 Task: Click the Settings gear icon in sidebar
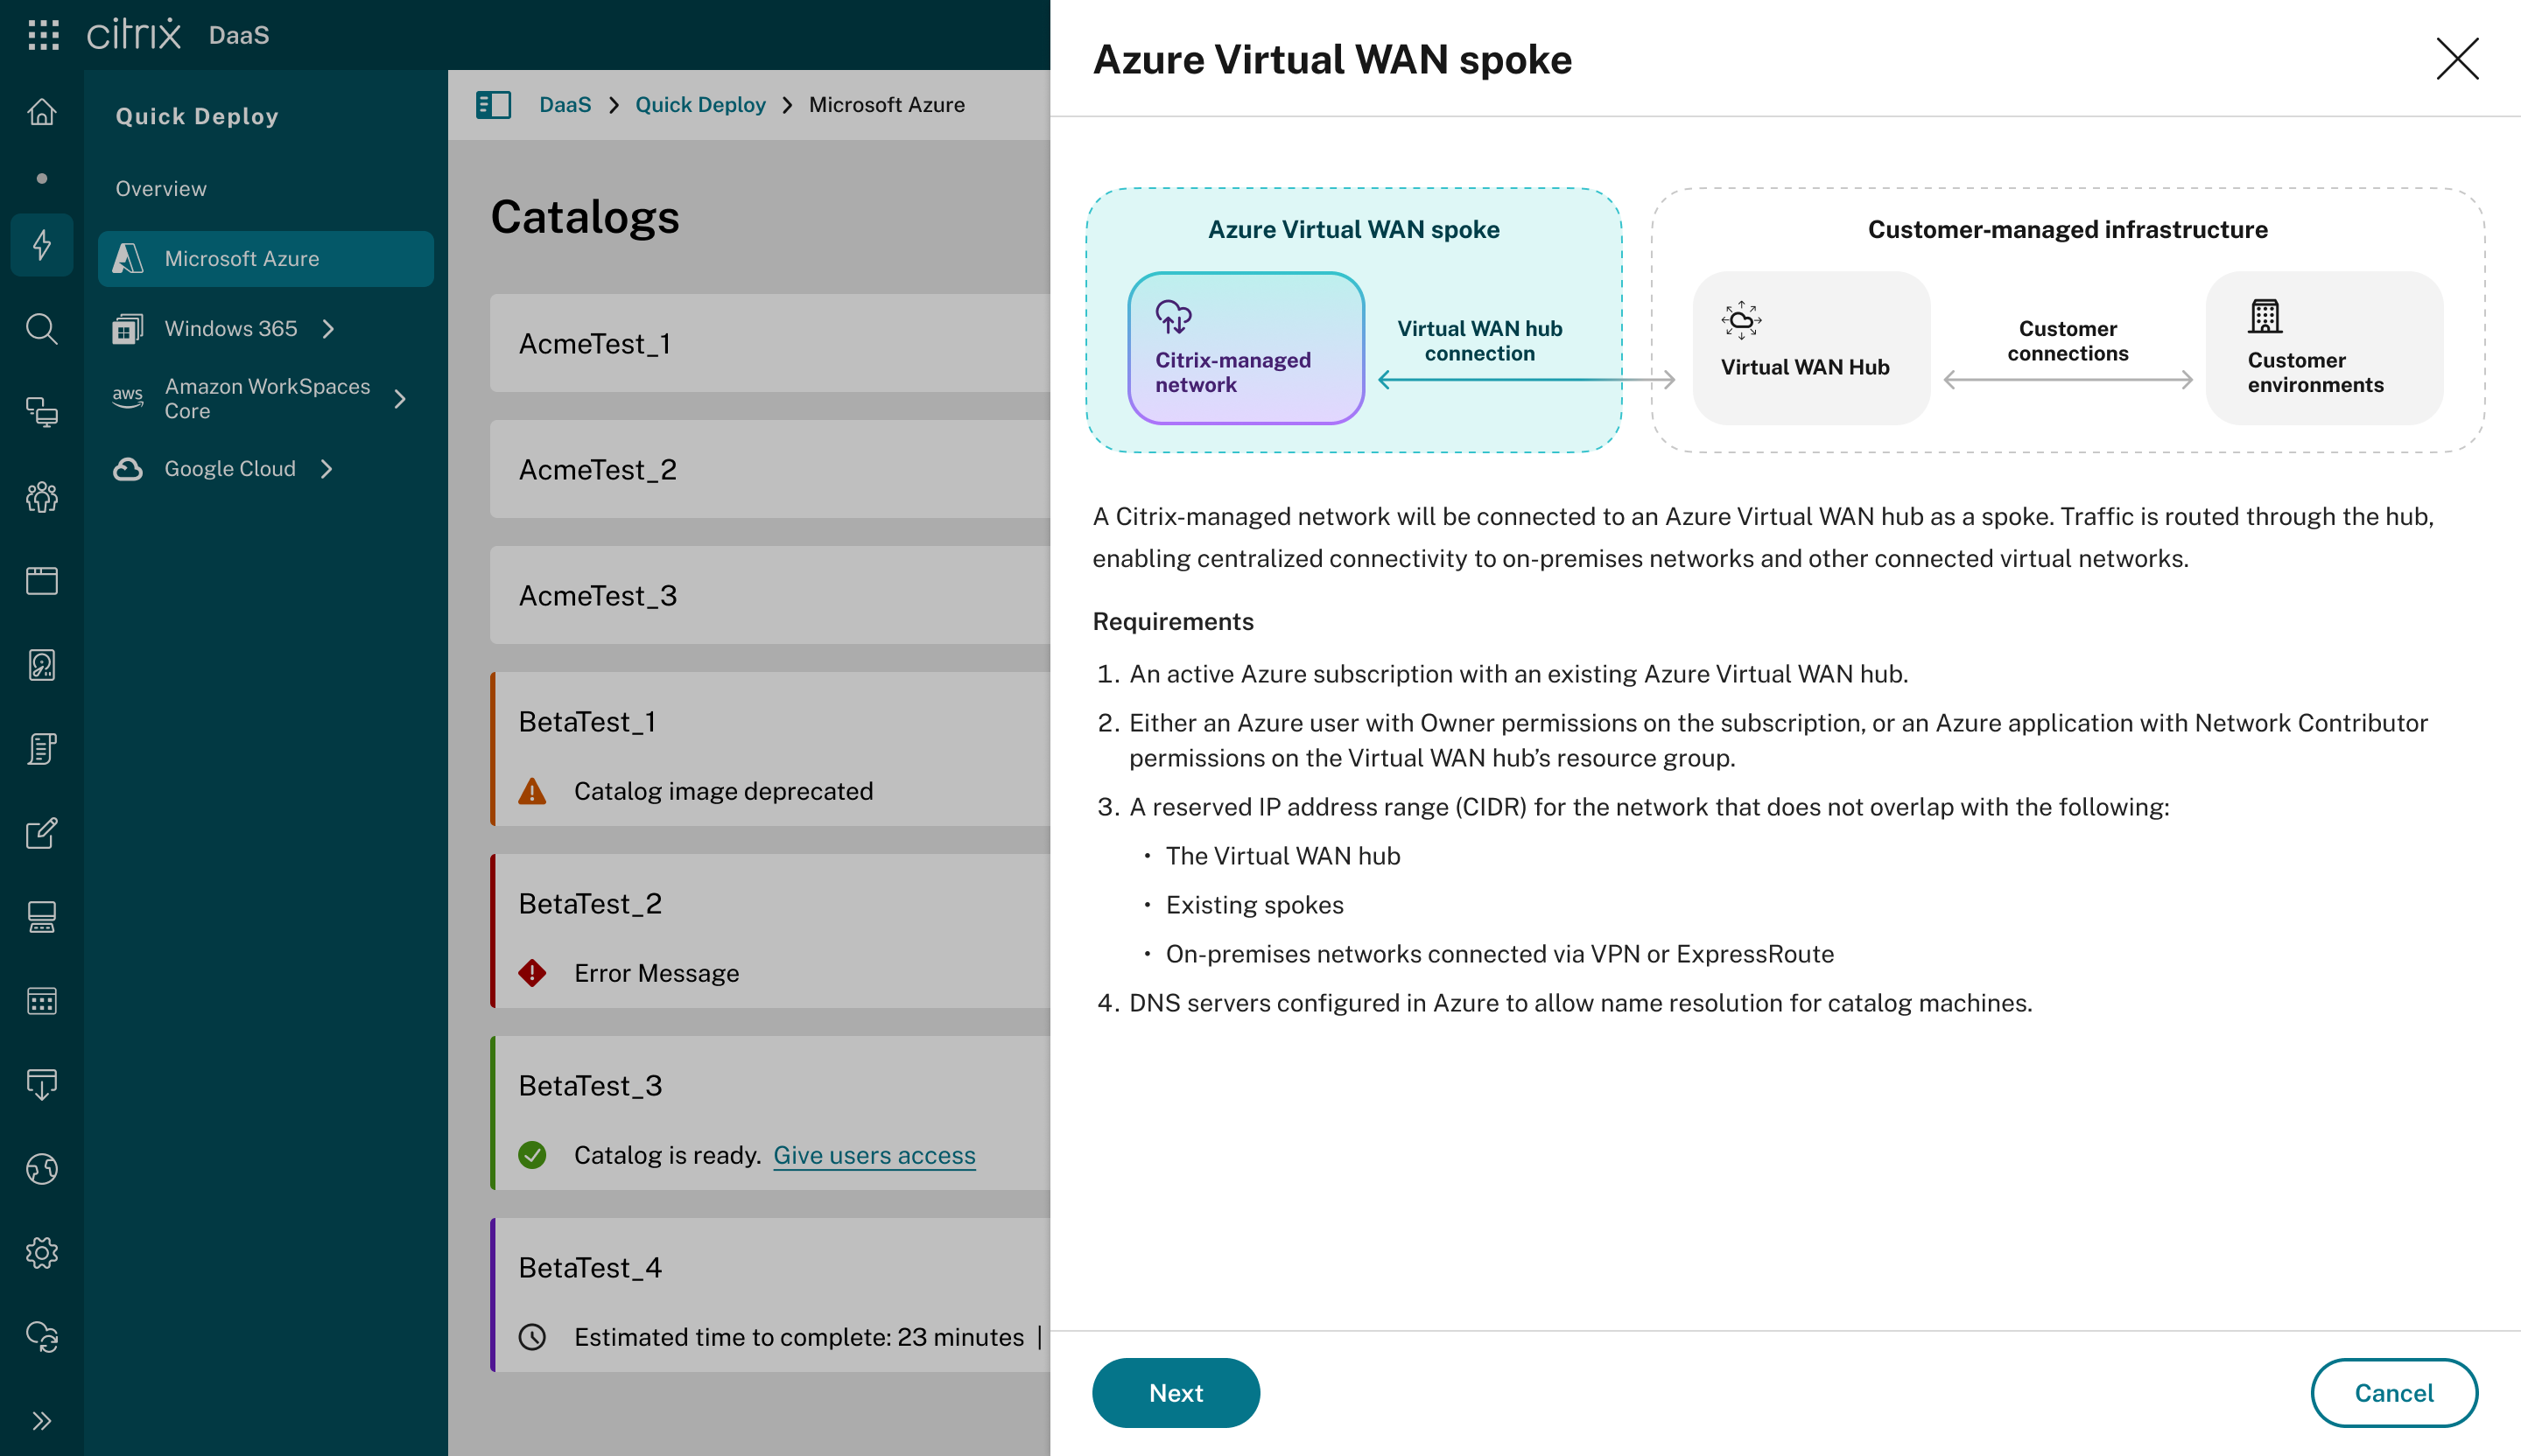coord(42,1252)
